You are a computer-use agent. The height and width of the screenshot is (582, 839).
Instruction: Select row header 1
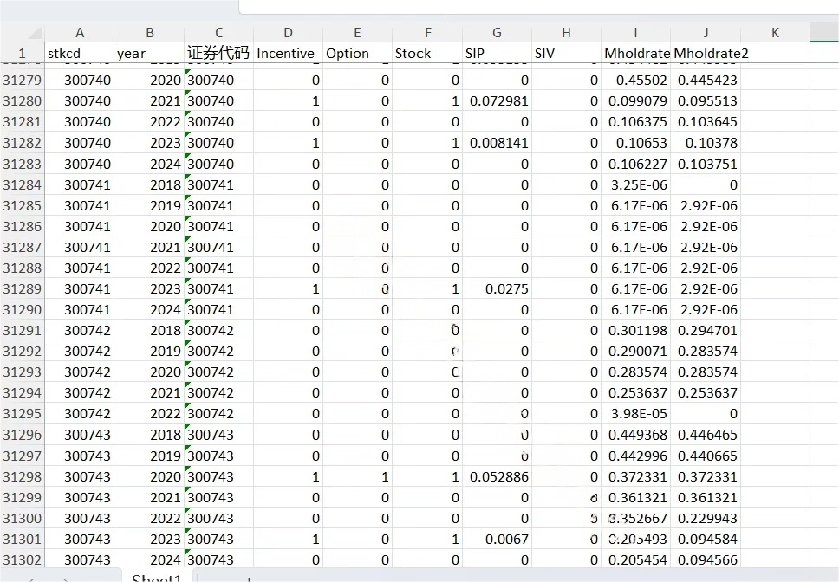tap(23, 53)
